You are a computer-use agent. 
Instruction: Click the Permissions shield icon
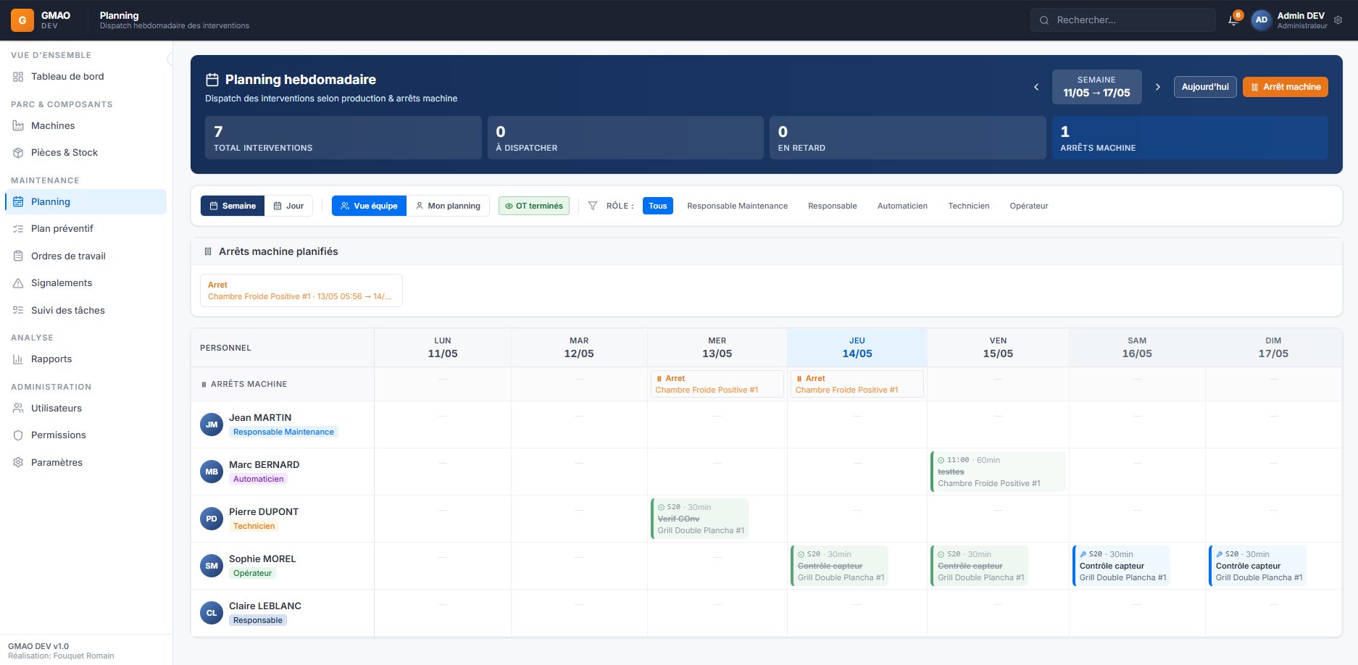(x=18, y=435)
